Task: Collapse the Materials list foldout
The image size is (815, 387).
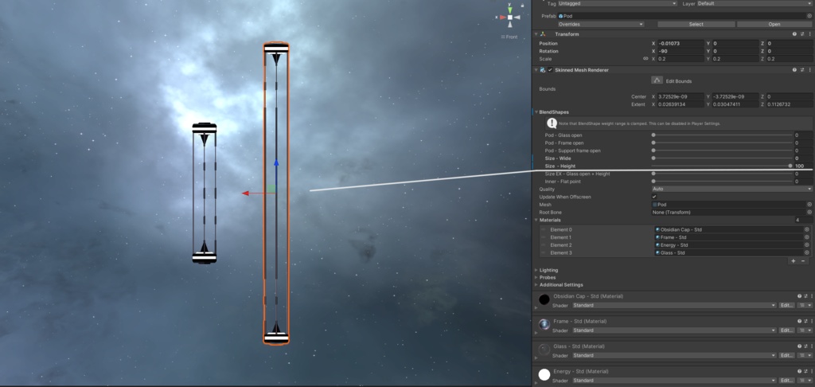Action: click(536, 220)
